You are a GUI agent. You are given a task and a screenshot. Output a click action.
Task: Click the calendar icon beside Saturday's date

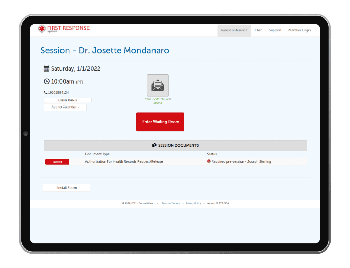coord(46,68)
